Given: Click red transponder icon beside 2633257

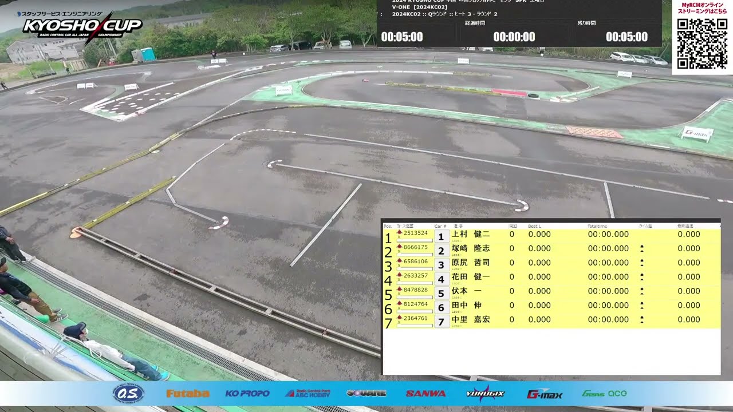Looking at the screenshot, I should point(399,275).
